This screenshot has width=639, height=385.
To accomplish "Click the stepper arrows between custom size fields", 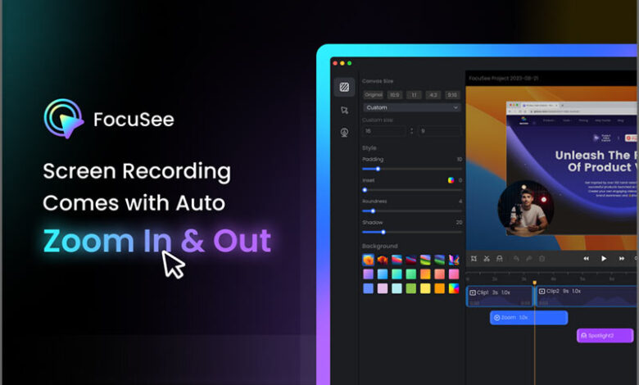I will click(411, 131).
